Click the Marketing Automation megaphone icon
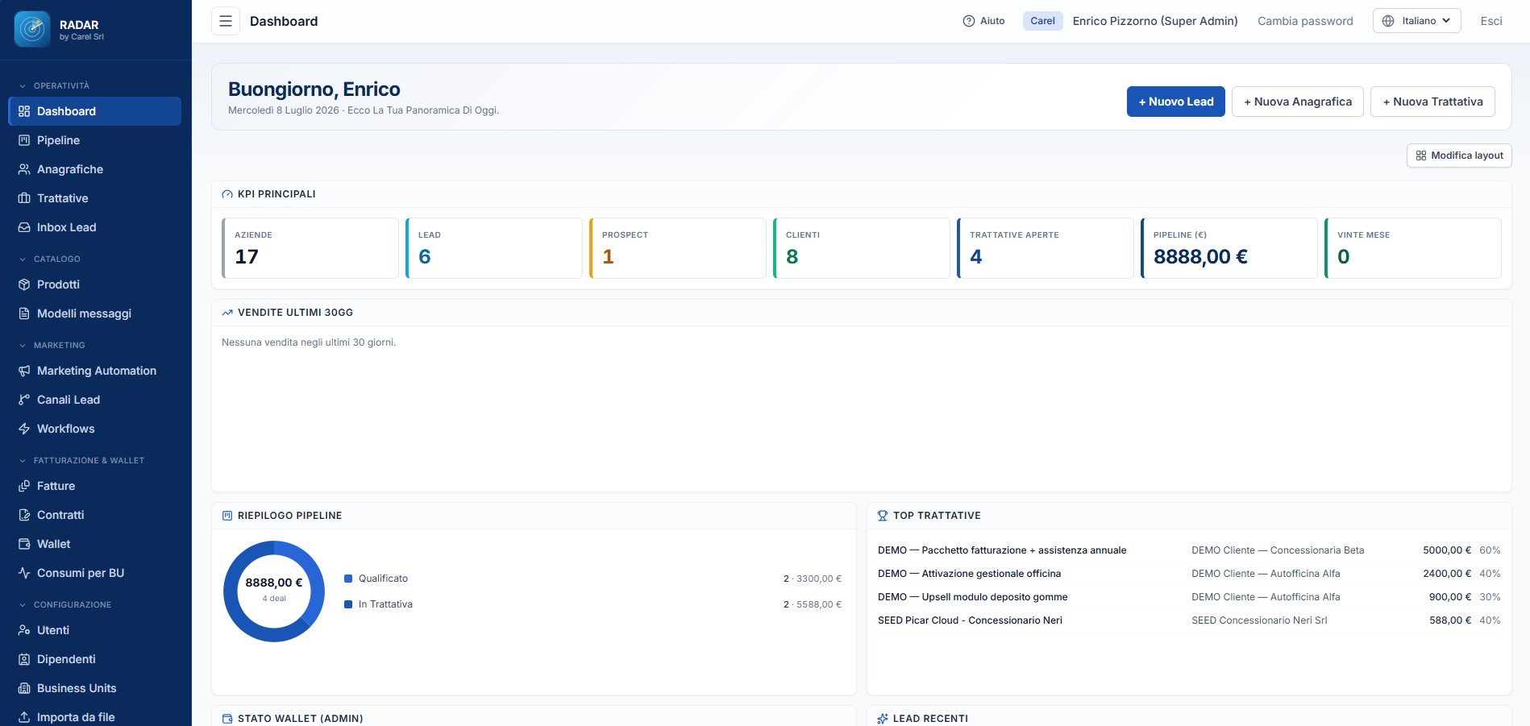The image size is (1530, 726). pos(24,371)
